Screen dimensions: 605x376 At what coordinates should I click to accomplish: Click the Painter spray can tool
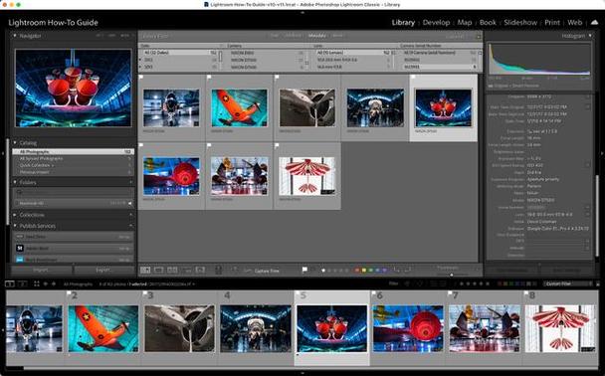(x=218, y=271)
